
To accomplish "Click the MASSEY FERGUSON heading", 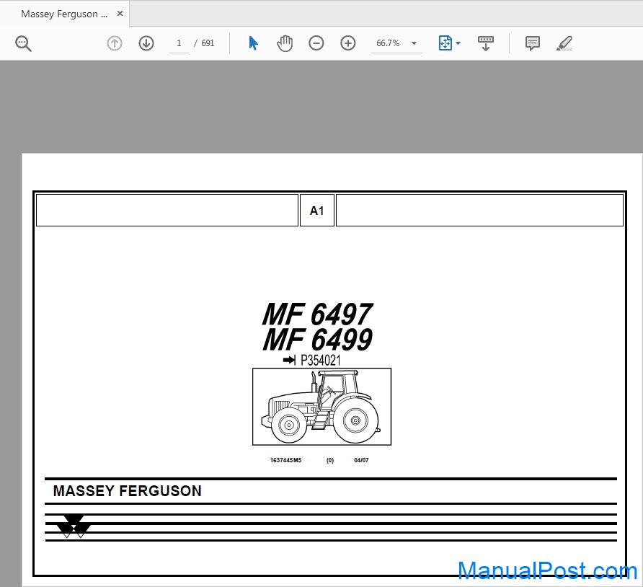I will click(128, 490).
